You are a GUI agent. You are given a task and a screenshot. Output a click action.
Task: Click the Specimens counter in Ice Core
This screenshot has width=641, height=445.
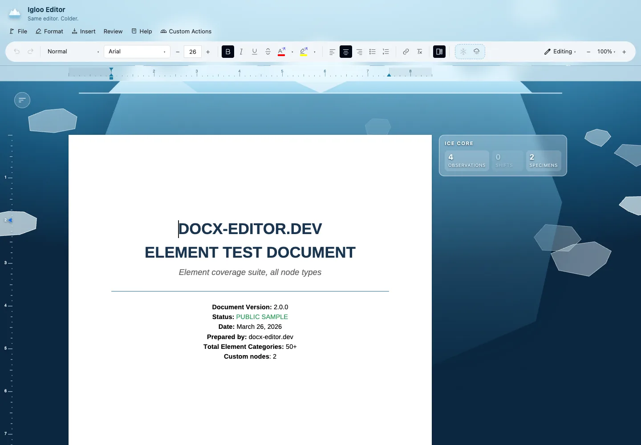544,161
